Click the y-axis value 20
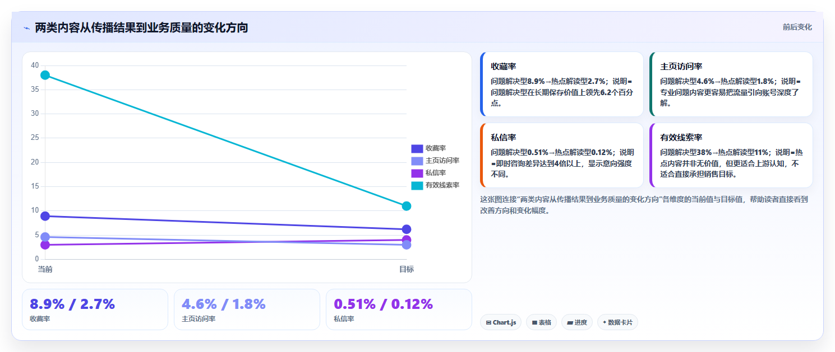The width and height of the screenshot is (835, 352). point(35,162)
